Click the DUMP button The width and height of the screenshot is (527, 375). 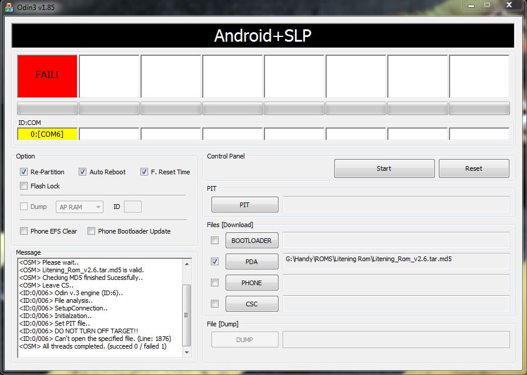pyautogui.click(x=244, y=340)
